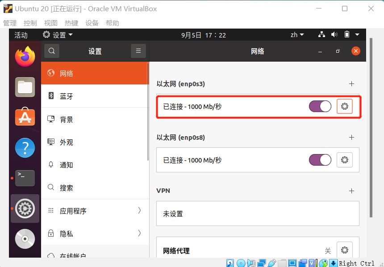Viewport: 384px width, 267px height.
Task: Open the Settings hamburger menu
Action: [138, 51]
